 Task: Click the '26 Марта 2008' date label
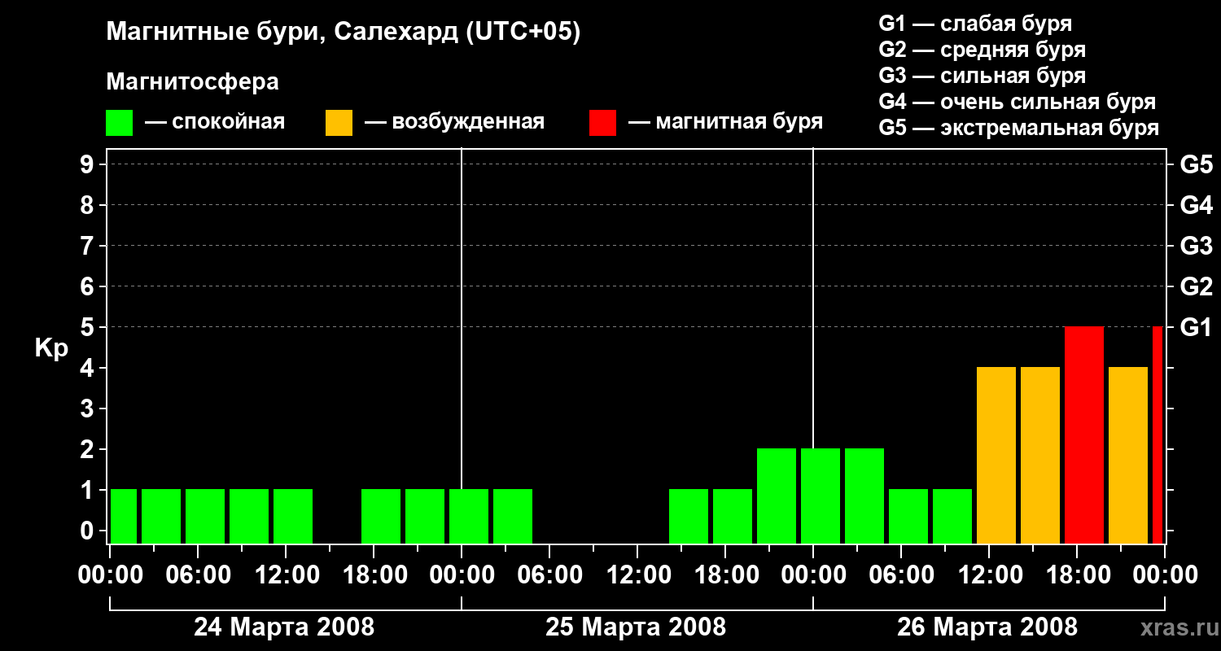[987, 627]
